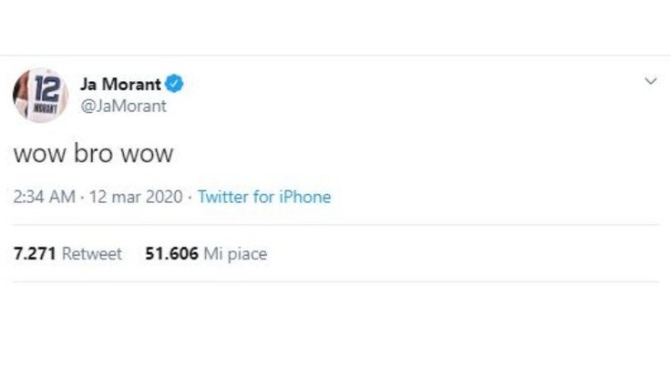The width and height of the screenshot is (671, 377).
Task: Click MORANT name on avatar jersey
Action: pos(46,108)
